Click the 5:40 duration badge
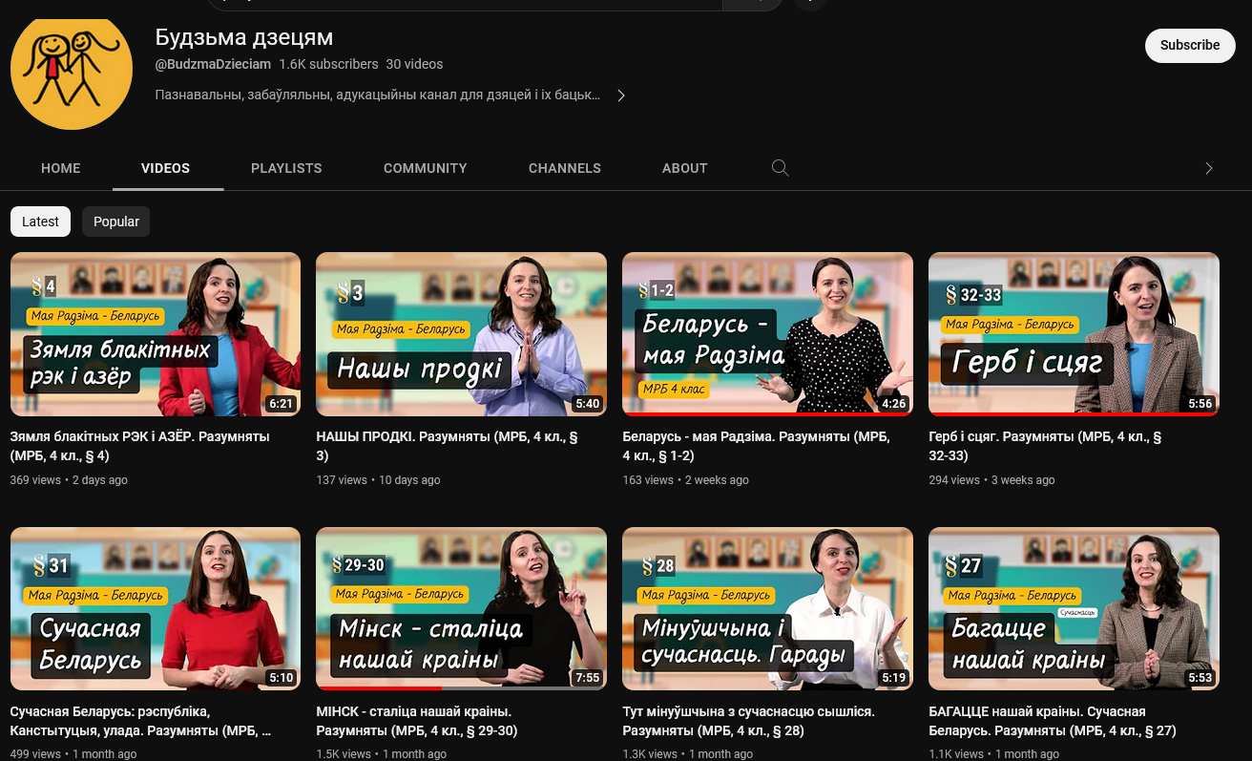The height and width of the screenshot is (761, 1252). click(588, 404)
